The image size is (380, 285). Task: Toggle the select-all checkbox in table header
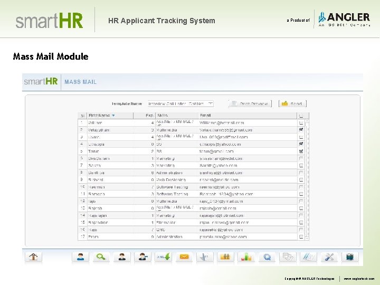301,116
